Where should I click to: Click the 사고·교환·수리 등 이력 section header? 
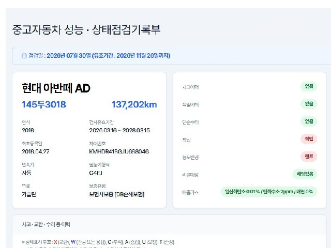pyautogui.click(x=46, y=224)
